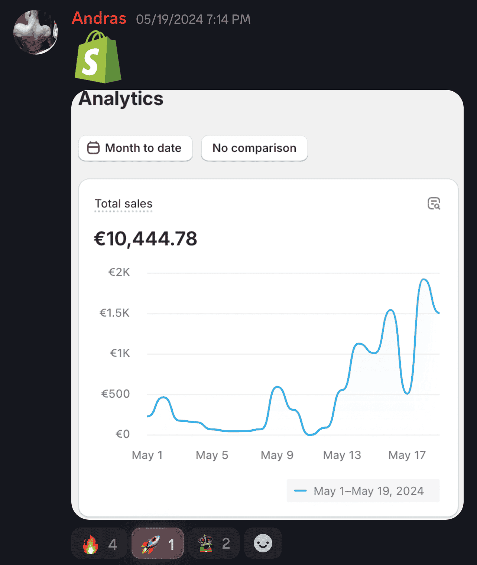Click the message timestamp 05/19/2024 7:14 PM
This screenshot has height=565, width=477.
[x=193, y=19]
